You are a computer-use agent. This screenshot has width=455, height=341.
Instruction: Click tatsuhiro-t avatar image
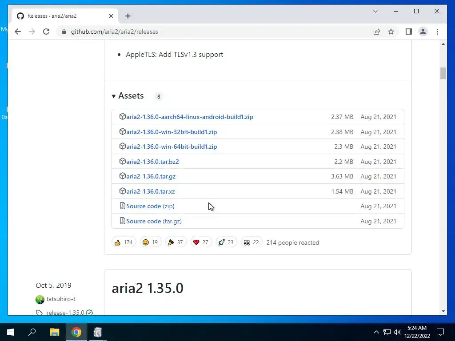[40, 299]
